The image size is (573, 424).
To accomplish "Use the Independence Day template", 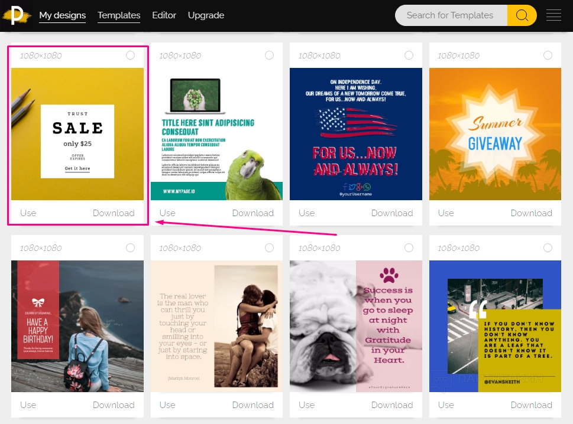I will 306,213.
